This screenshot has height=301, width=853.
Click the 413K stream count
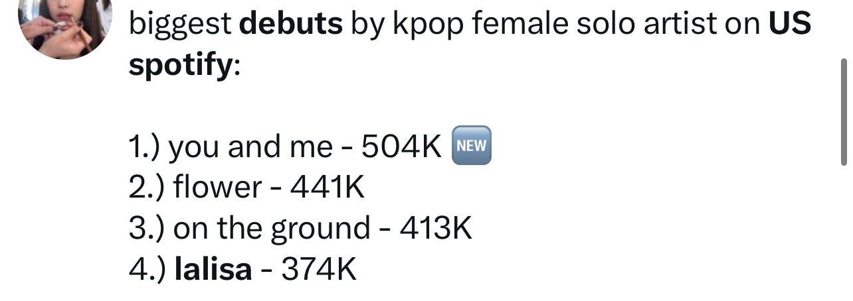click(435, 229)
